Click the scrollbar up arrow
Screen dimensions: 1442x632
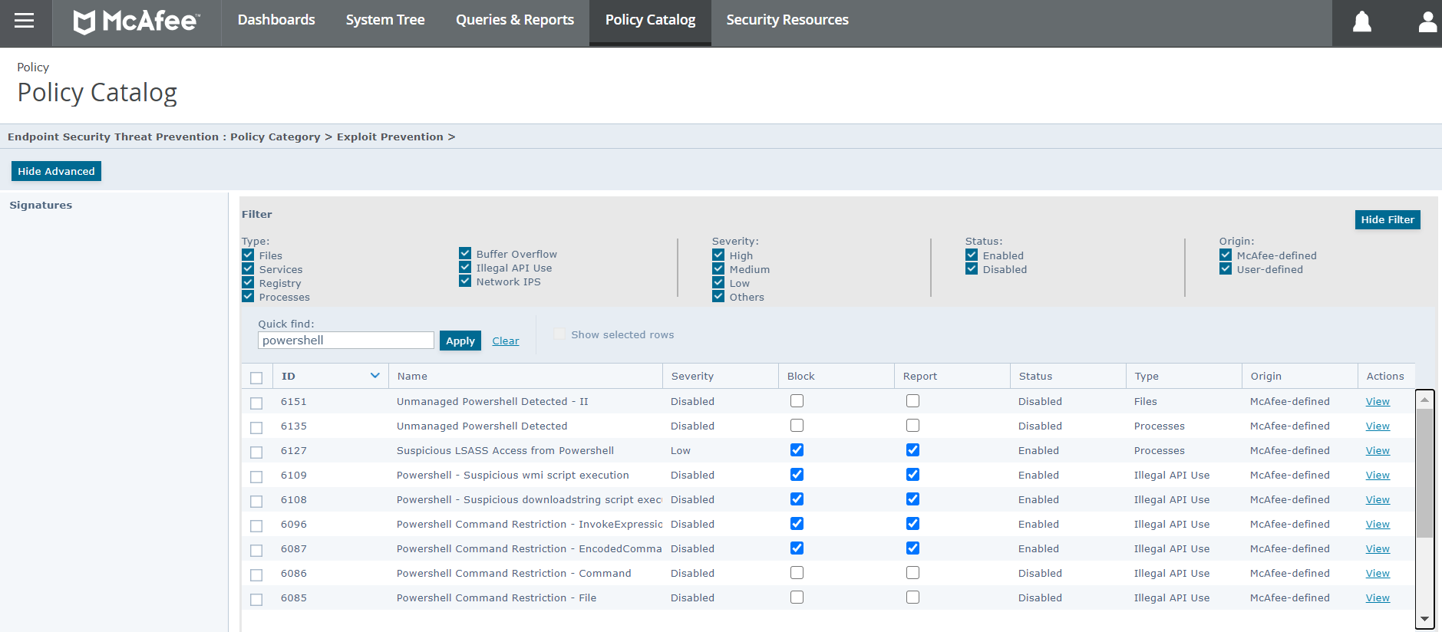pos(1424,400)
